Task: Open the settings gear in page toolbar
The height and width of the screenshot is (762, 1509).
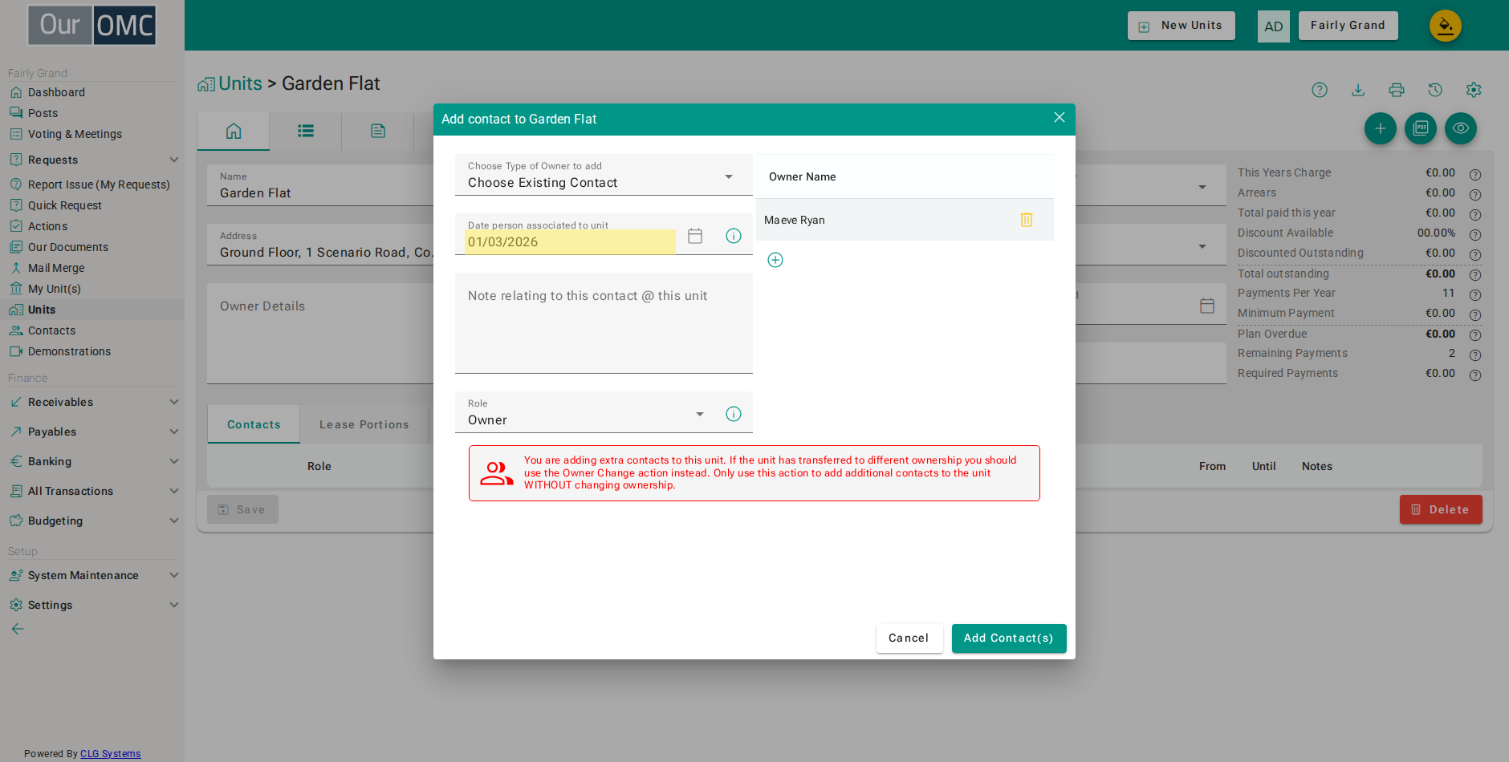Action: (1474, 90)
